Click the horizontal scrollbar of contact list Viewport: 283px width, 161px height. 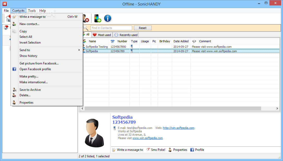click(173, 108)
